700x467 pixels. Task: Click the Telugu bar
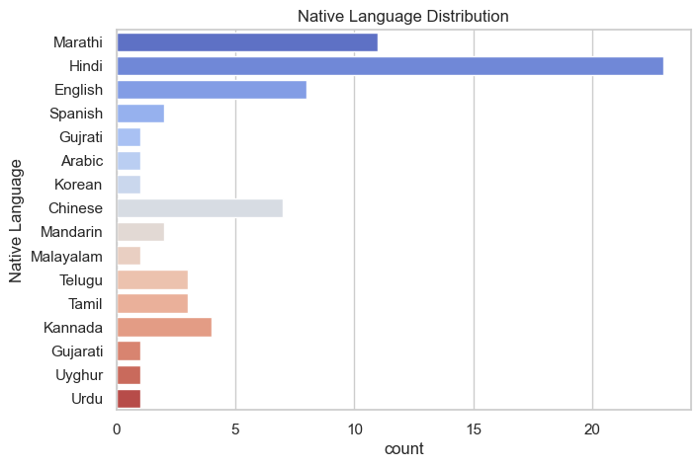coord(152,279)
